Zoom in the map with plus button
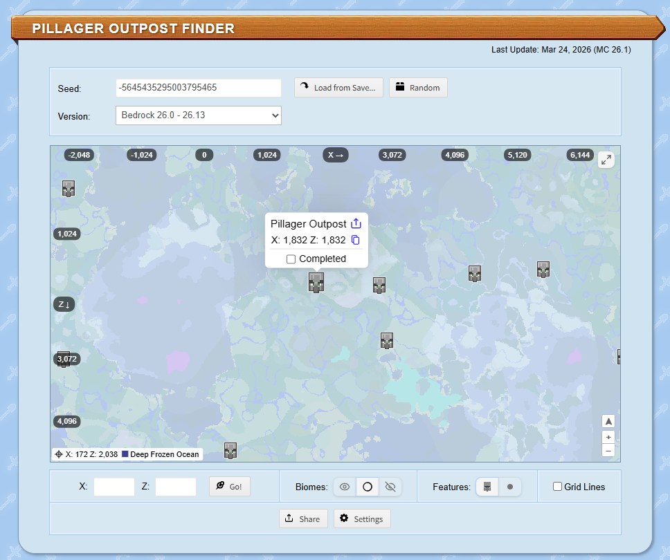 [608, 437]
